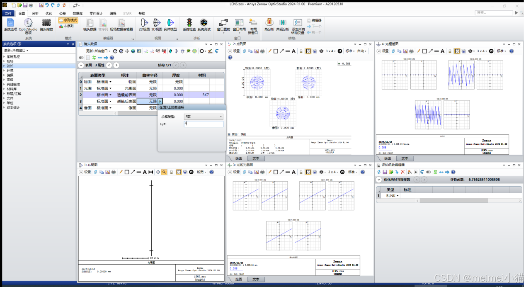Click the 镜头缩放 scale lens icon
The height and width of the screenshot is (287, 526).
[46, 25]
